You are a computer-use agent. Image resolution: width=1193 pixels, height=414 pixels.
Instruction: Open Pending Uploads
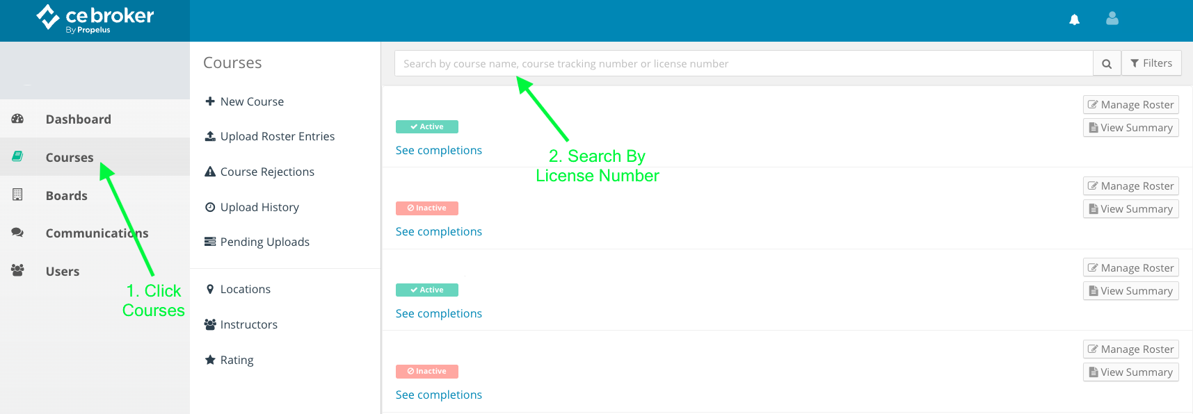(264, 242)
